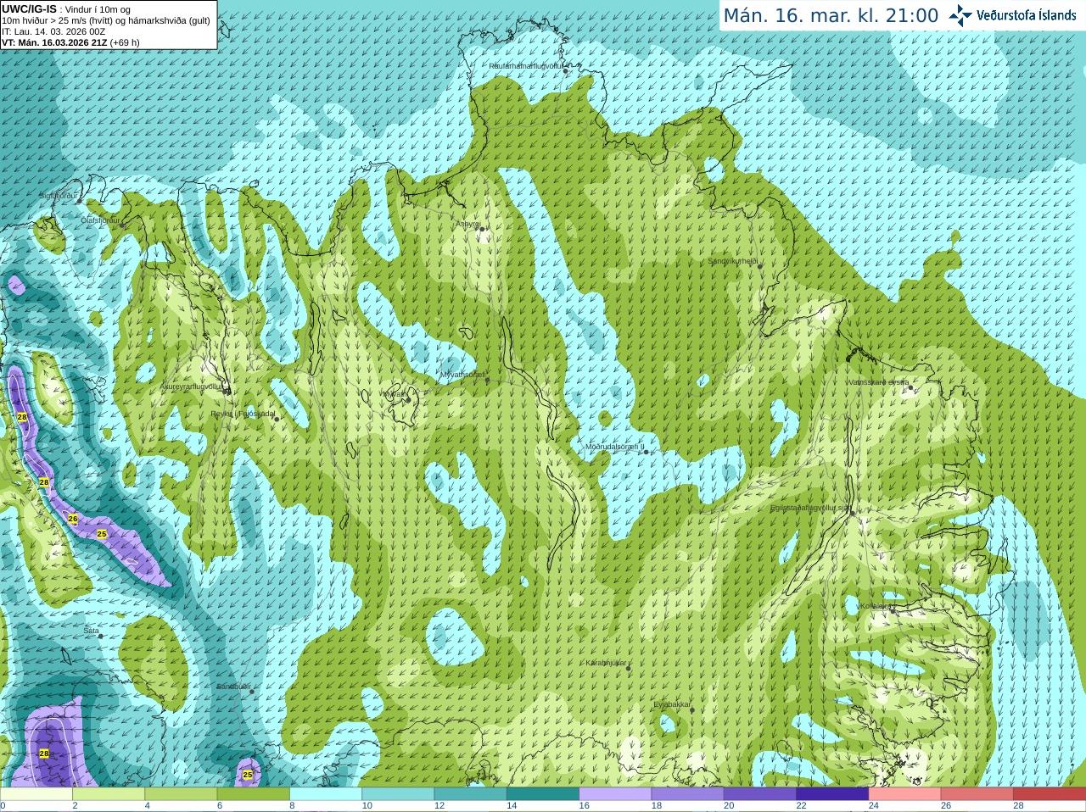Click the Ásbyrgi station dot
The width and height of the screenshot is (1086, 812).
481,229
